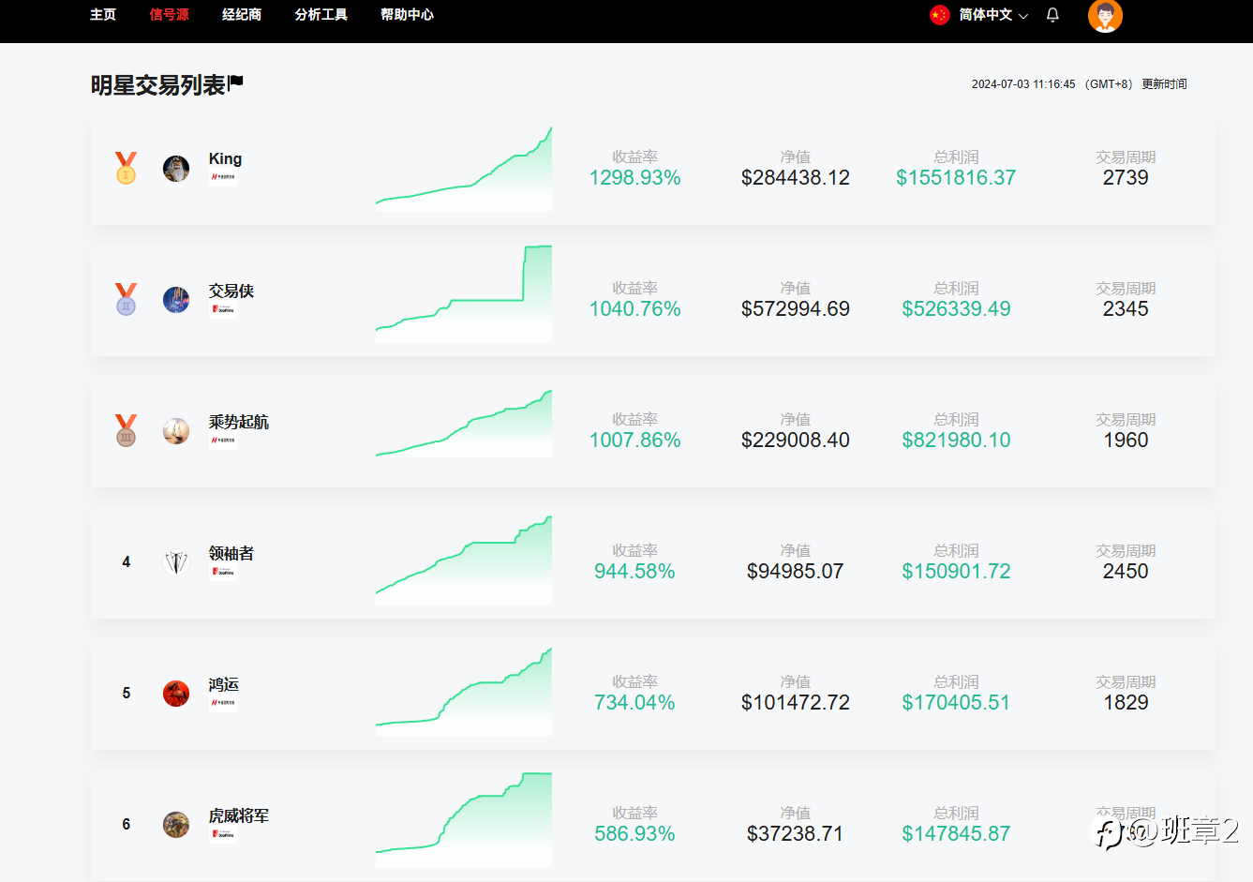
Task: Open the 虎威将军 trader name link
Action: [239, 815]
